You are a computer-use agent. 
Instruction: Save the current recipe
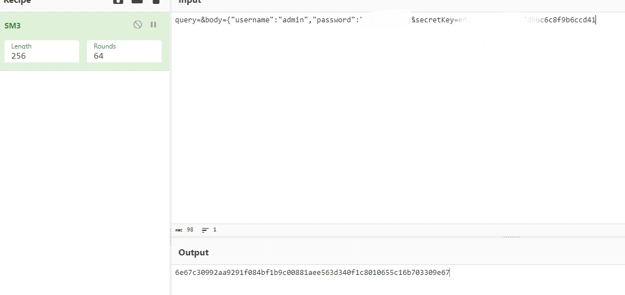click(118, 2)
